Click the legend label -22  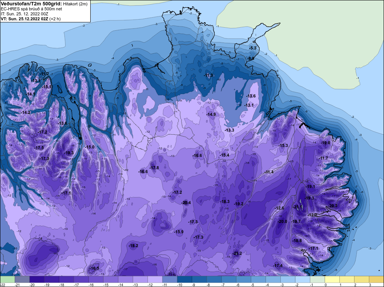(x=3, y=285)
